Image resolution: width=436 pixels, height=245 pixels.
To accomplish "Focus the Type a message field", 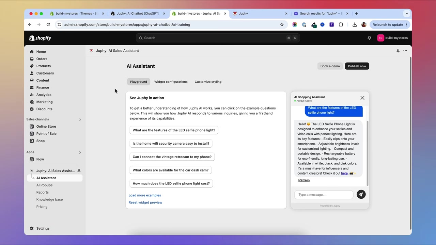I will (x=324, y=195).
